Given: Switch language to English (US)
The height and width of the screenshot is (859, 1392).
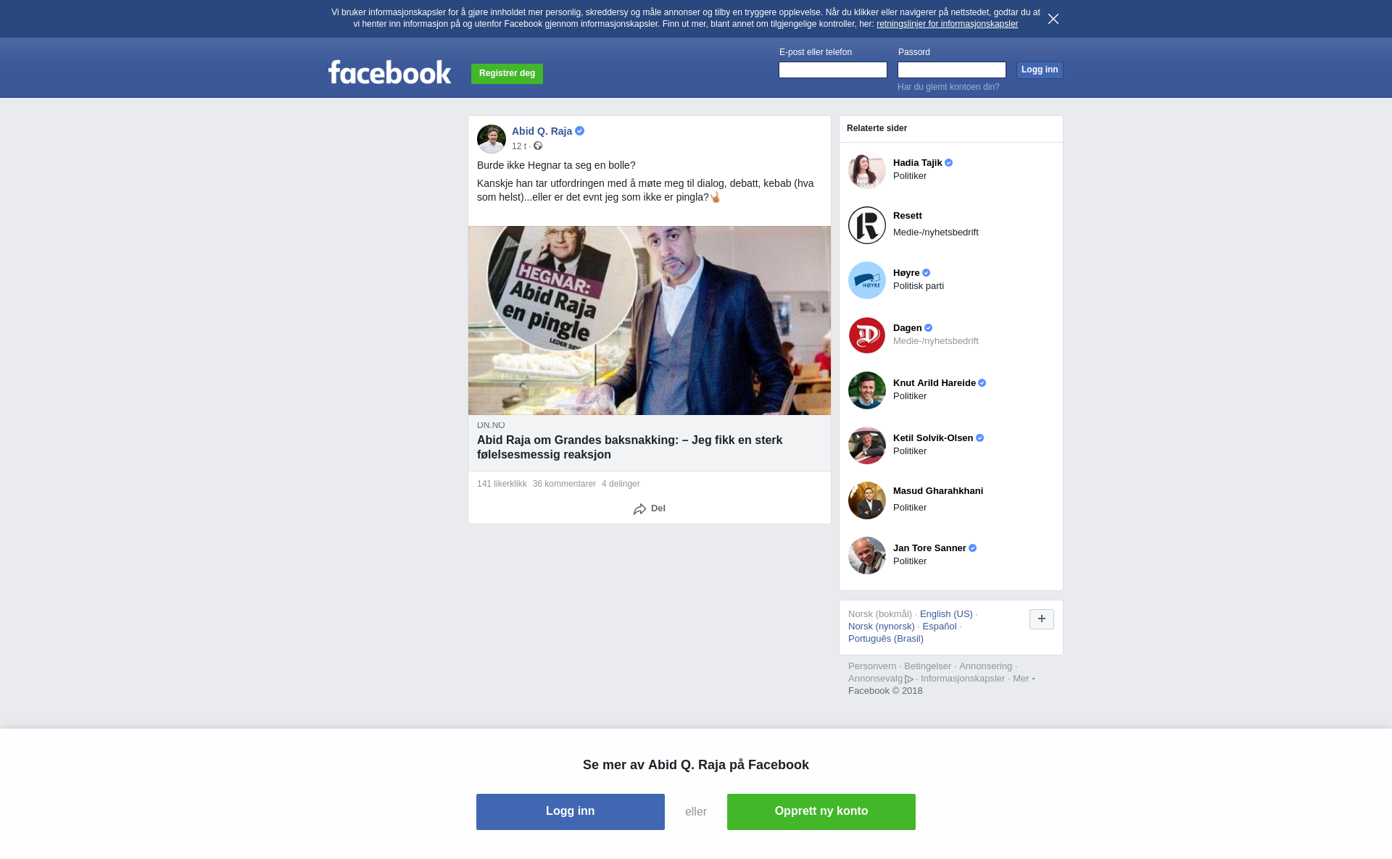Looking at the screenshot, I should tap(946, 614).
